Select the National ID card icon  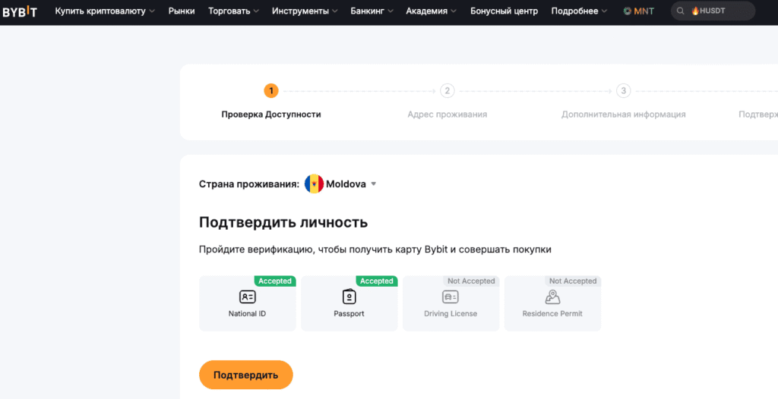tap(247, 297)
